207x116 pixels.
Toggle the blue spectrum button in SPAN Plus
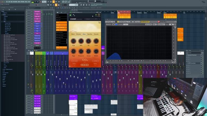pyautogui.click(x=116, y=24)
